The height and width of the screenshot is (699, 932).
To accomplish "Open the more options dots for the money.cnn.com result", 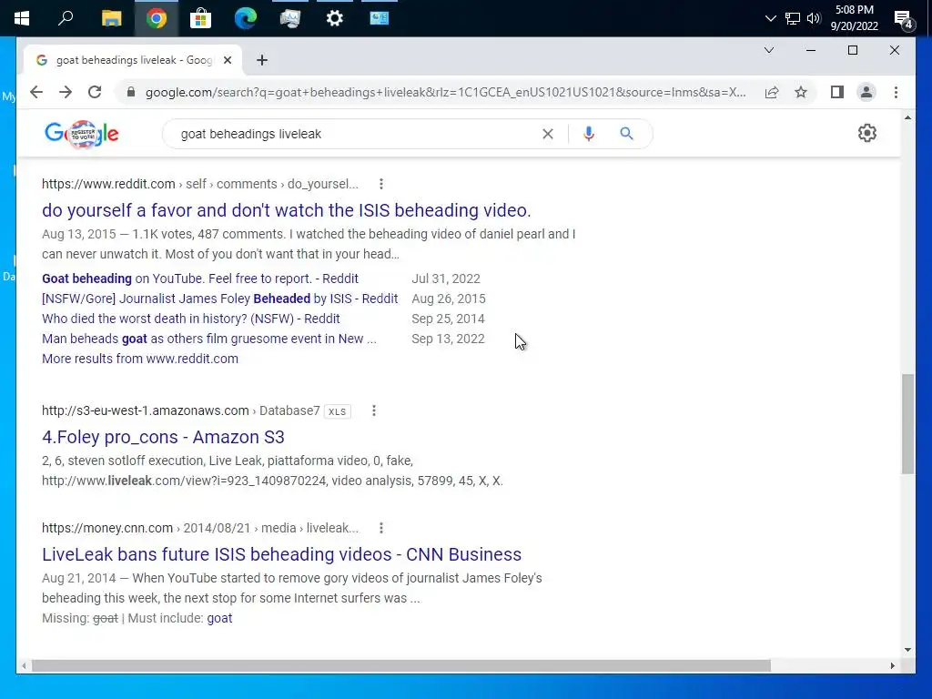I will pos(381,528).
